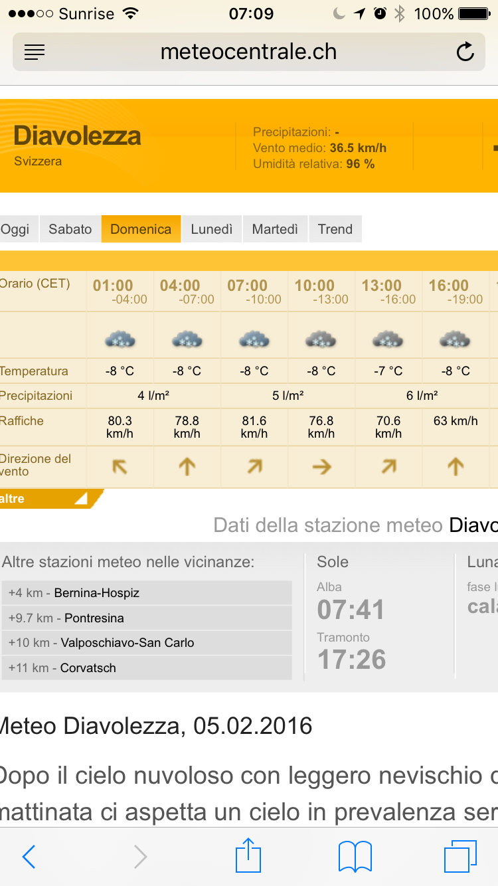
Task: Select Valposchiavo-San Carlo station
Action: pos(127,643)
